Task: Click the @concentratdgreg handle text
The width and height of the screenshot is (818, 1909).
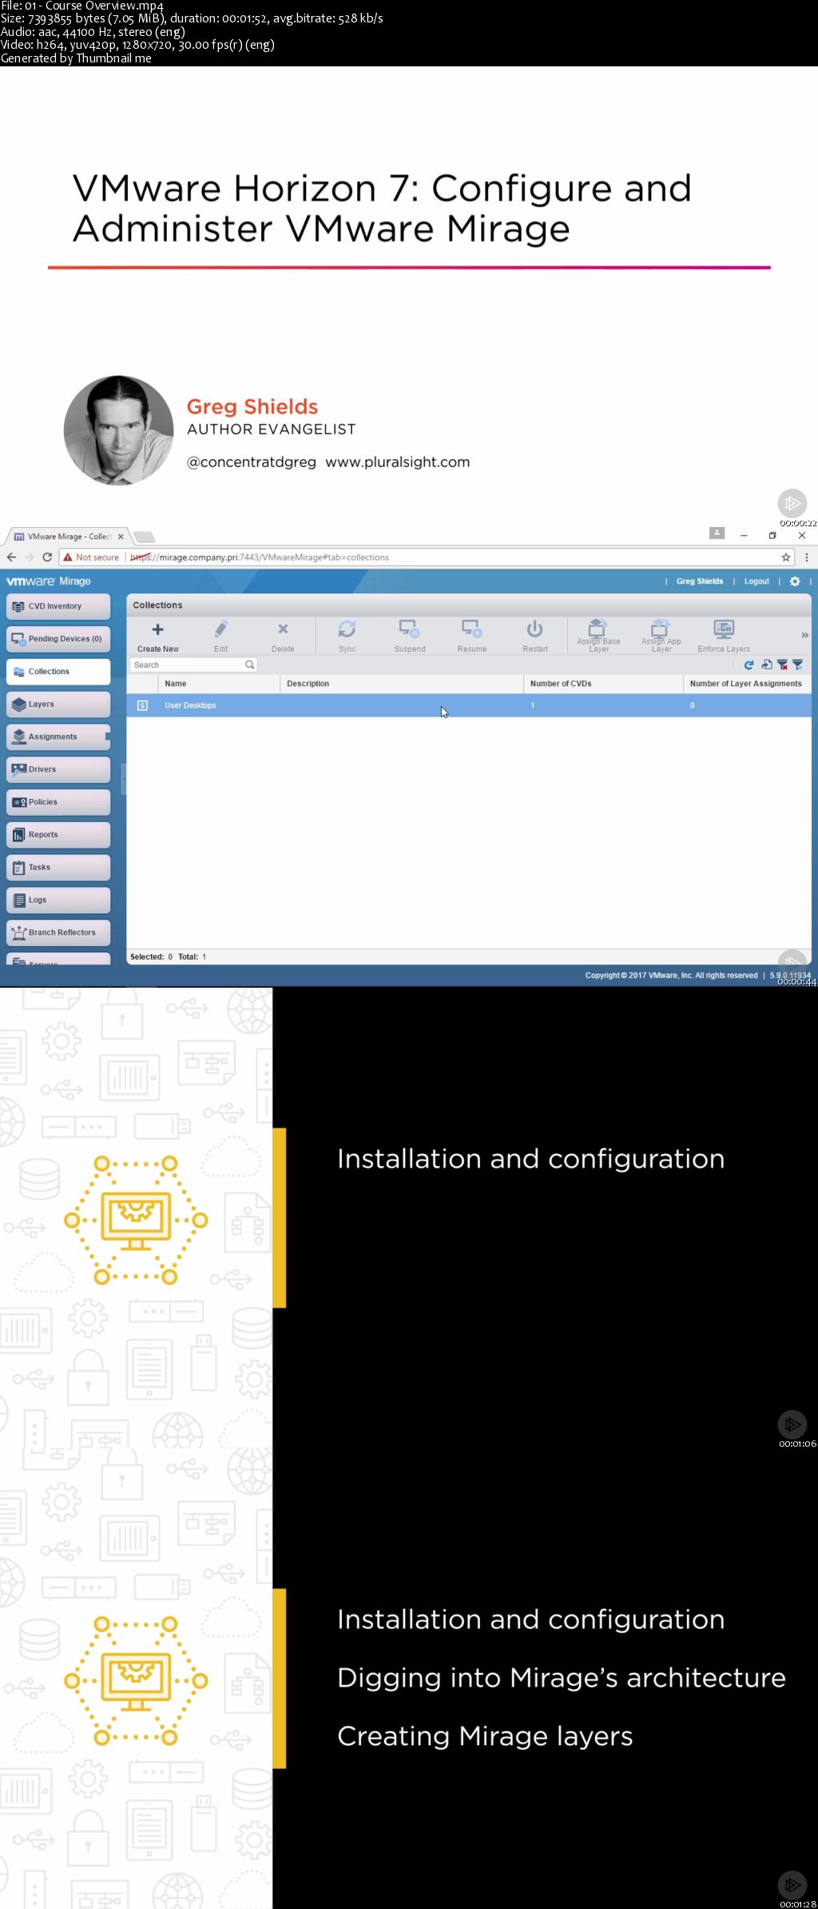Action: pos(252,462)
